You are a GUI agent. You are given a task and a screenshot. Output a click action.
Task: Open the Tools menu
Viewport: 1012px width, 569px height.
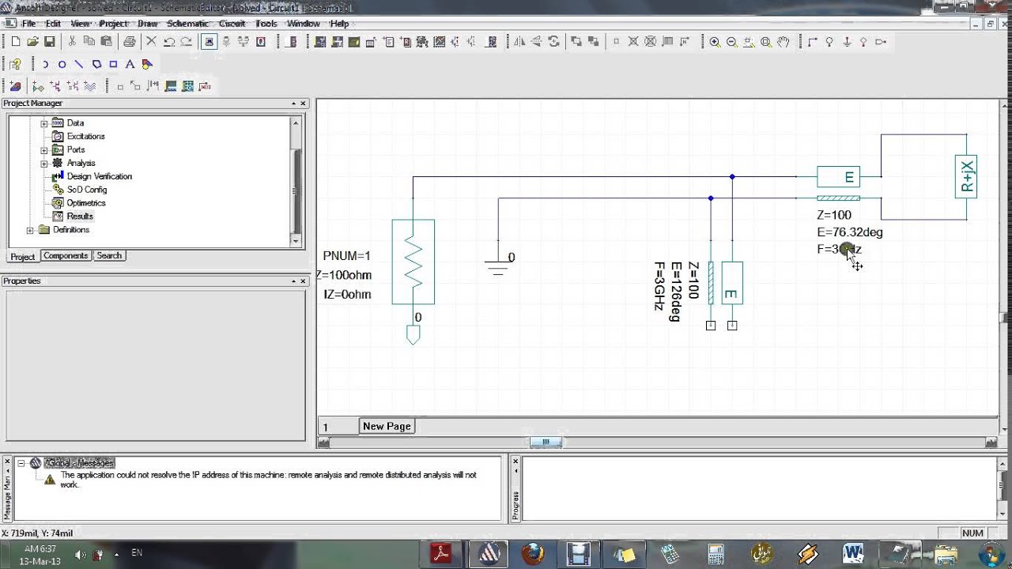click(266, 24)
